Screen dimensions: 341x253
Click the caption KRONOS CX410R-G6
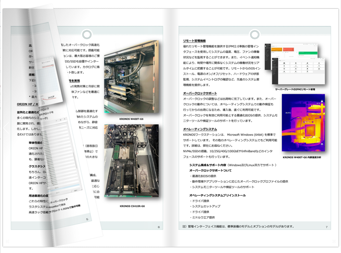pos(132,206)
